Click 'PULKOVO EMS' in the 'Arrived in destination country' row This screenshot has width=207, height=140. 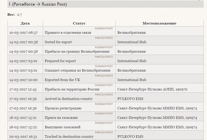(x=130, y=99)
